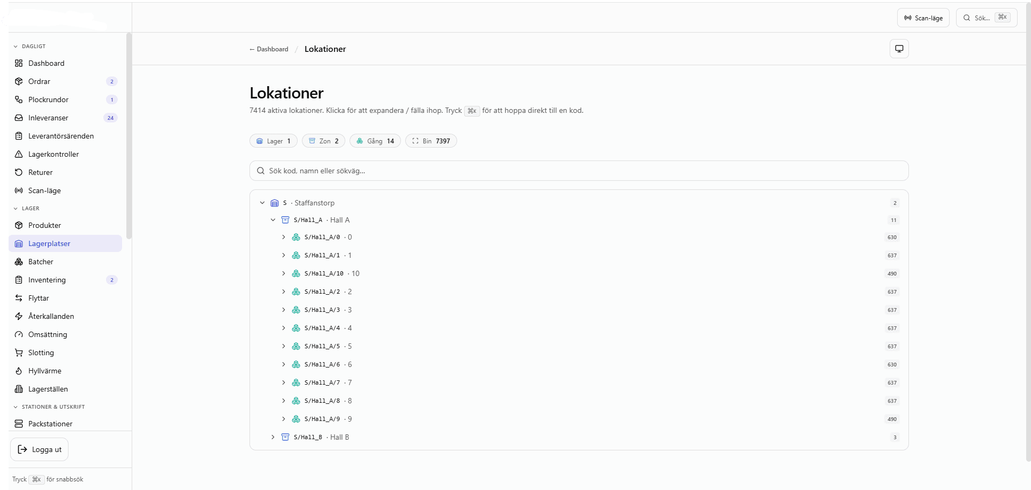Toggle the Lager 1 filter chip

pos(273,141)
